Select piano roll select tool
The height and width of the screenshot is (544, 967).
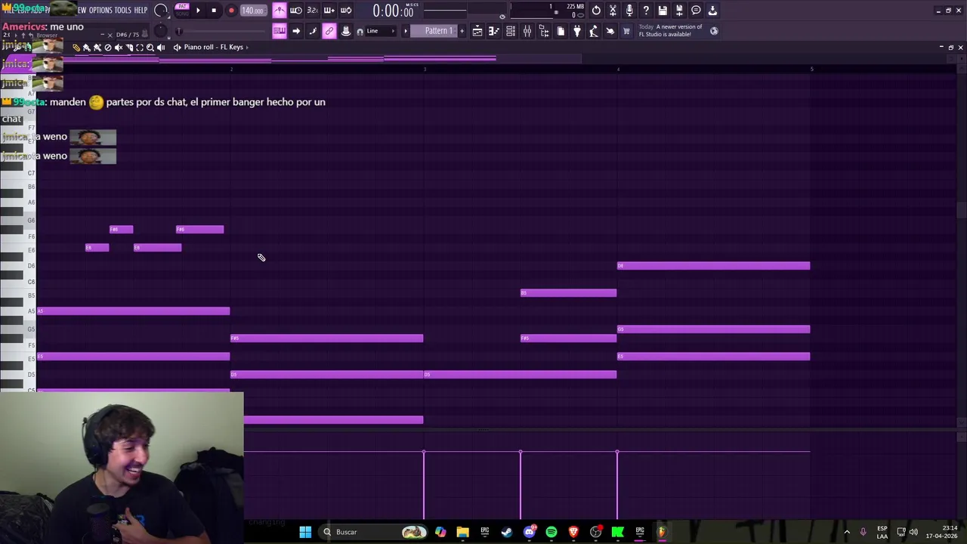(140, 47)
